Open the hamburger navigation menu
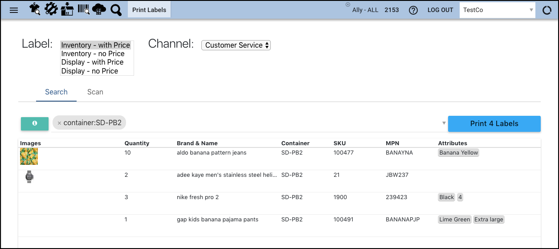Viewport: 559px width, 249px height. point(14,10)
